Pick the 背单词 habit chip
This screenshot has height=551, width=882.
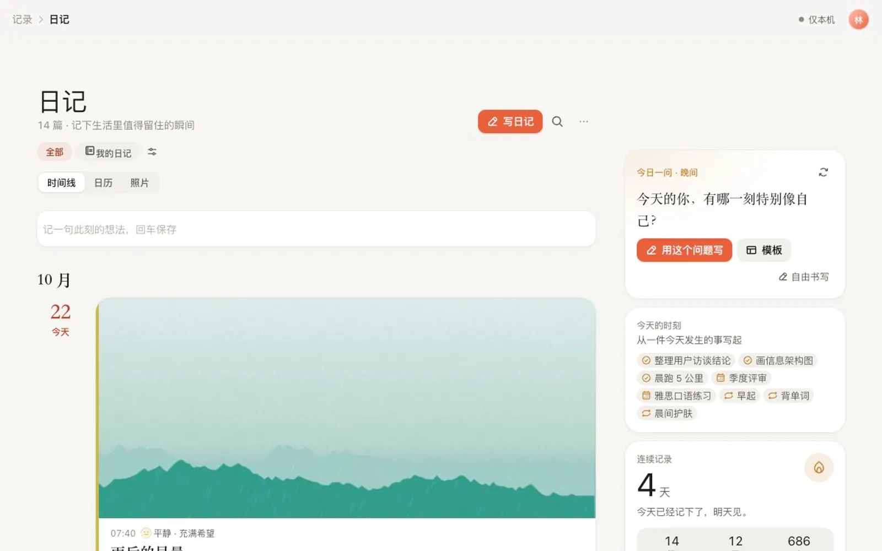click(x=788, y=396)
